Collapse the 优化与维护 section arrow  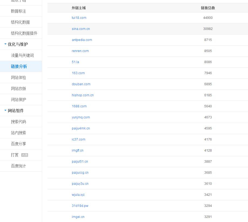pos(5,44)
